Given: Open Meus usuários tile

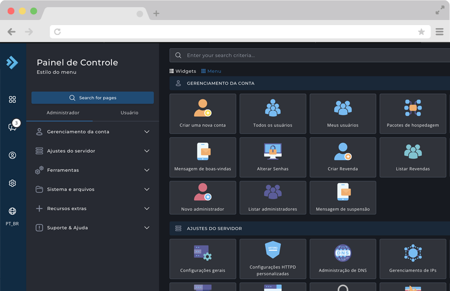Looking at the screenshot, I should (x=343, y=114).
